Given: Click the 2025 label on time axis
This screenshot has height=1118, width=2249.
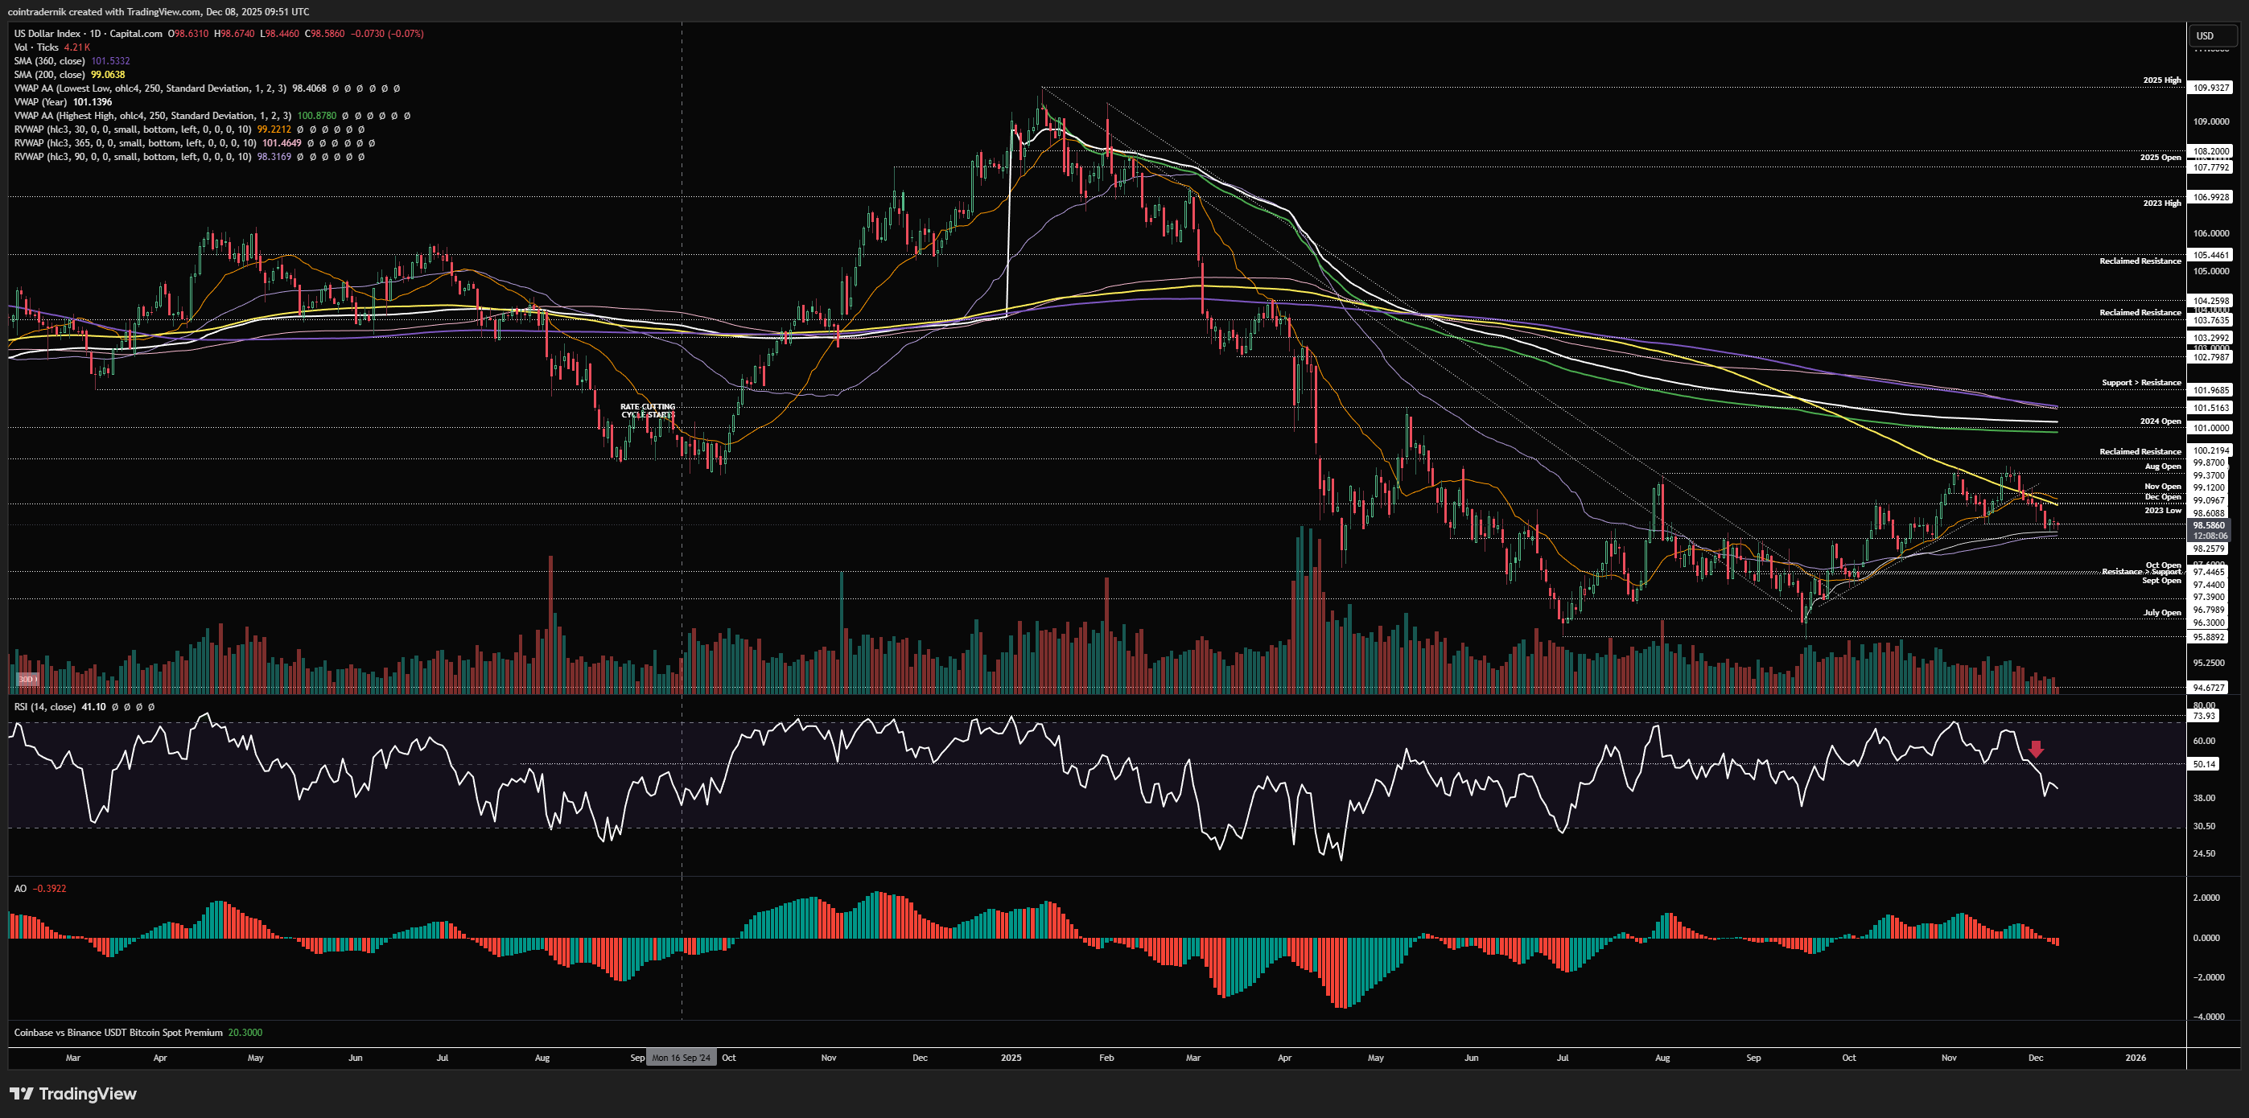Looking at the screenshot, I should click(1011, 1058).
